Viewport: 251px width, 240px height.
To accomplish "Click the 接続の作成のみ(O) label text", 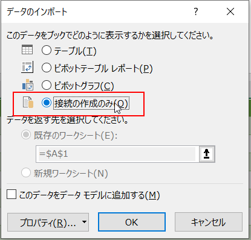I will tap(91, 103).
